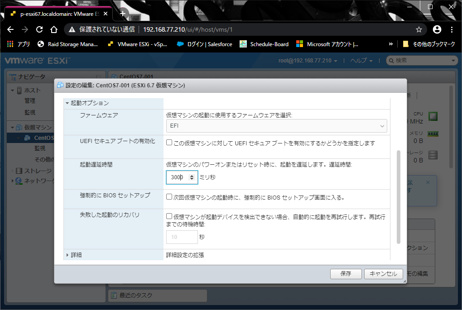This screenshot has width=462, height=310.
Task: Expand the 詳細 advanced section
Action: tap(67, 255)
